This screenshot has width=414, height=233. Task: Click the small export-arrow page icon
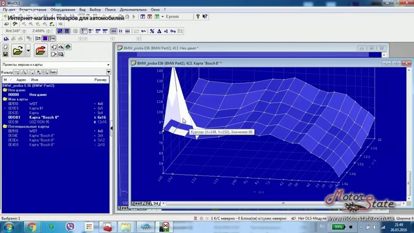(x=54, y=54)
